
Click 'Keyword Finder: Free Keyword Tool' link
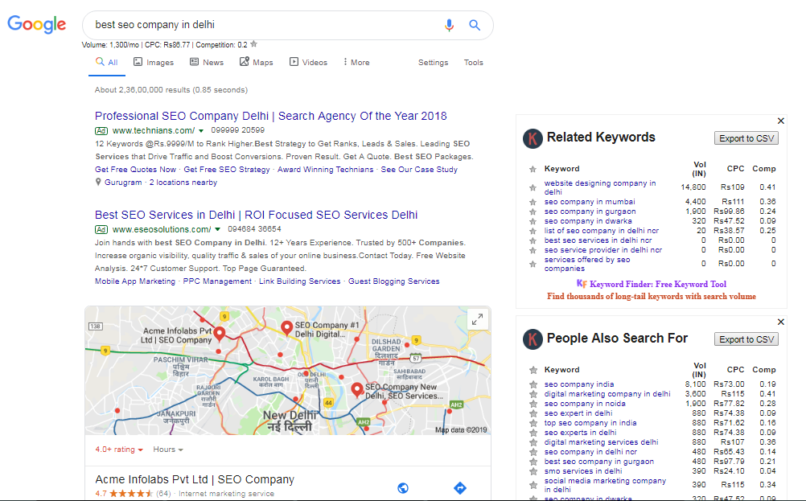pyautogui.click(x=657, y=284)
